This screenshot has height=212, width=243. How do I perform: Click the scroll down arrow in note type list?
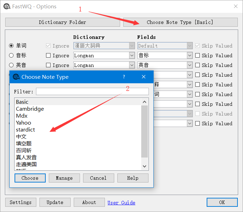pyautogui.click(x=145, y=167)
